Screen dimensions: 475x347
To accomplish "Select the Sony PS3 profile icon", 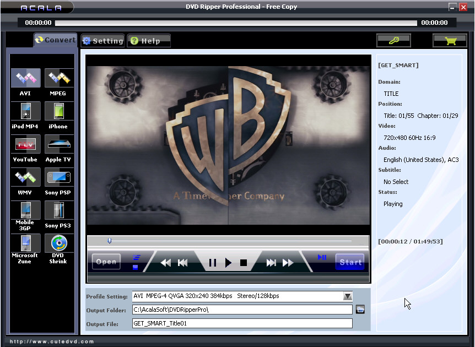I will click(59, 210).
